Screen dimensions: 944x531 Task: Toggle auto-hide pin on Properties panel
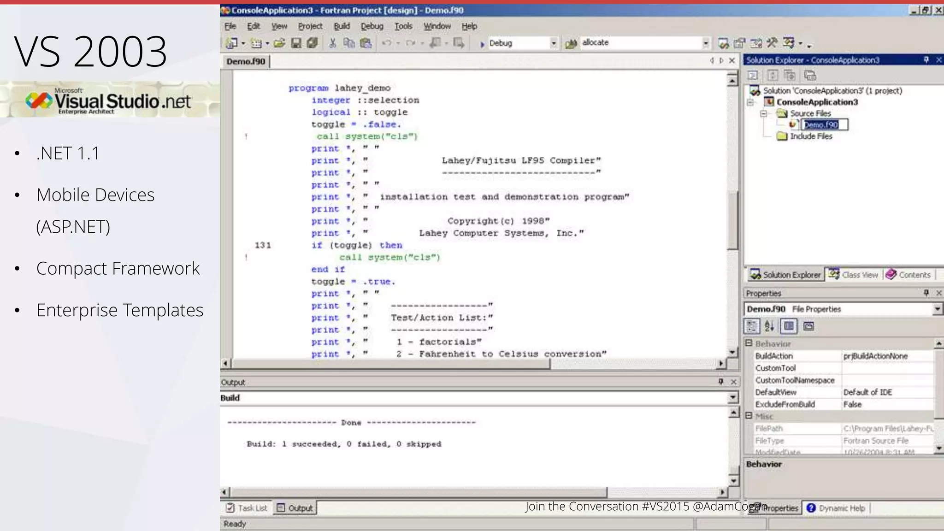[926, 293]
